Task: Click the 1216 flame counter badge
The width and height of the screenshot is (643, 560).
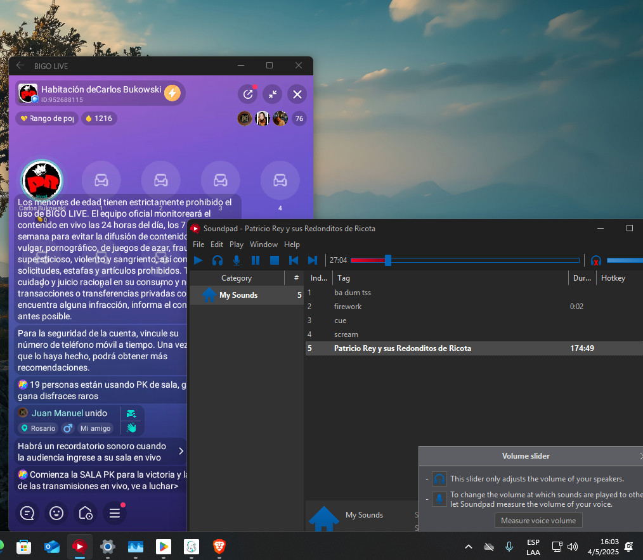Action: tap(99, 118)
